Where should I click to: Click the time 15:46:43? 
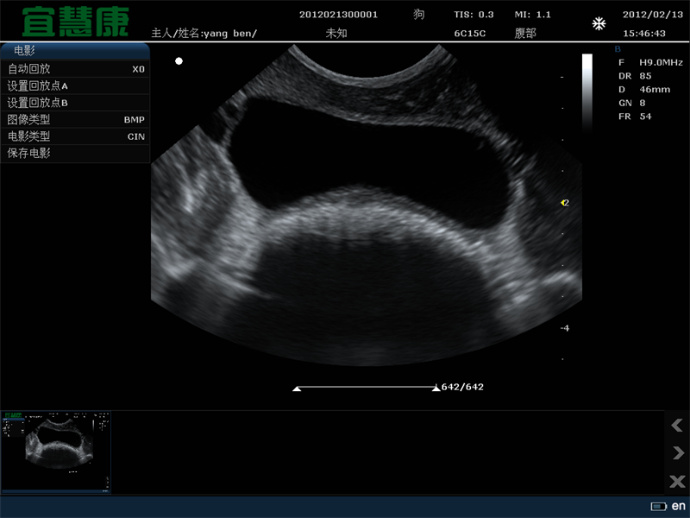644,34
